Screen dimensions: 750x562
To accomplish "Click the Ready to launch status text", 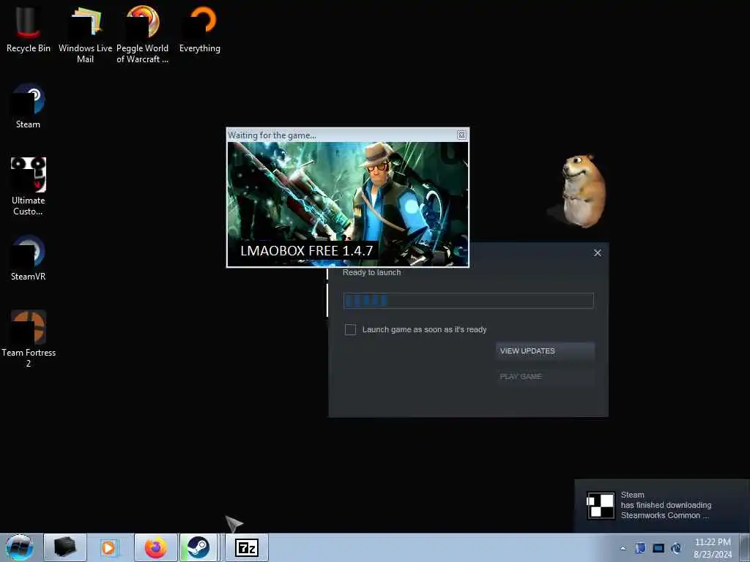I will tap(371, 272).
